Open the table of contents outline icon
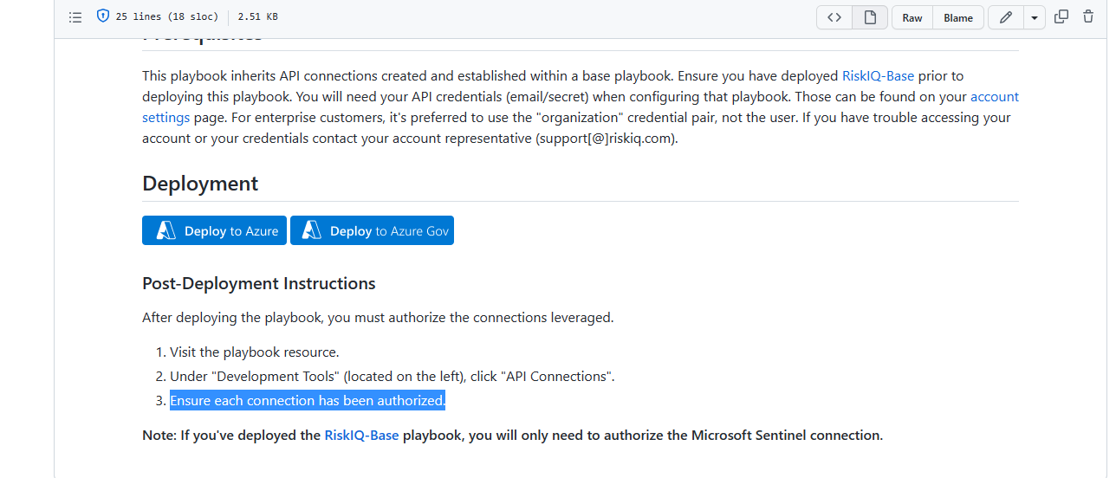 75,17
